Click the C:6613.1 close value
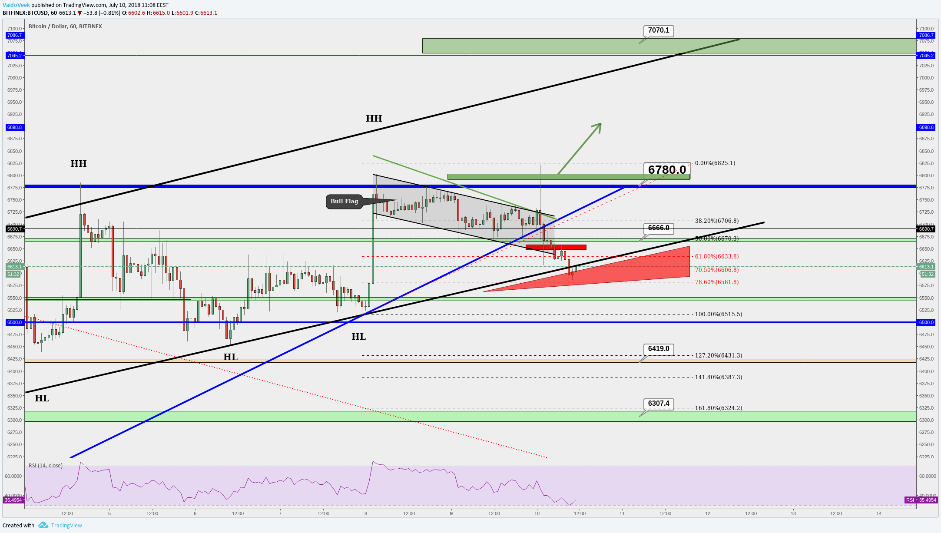The height and width of the screenshot is (533, 941). [206, 13]
